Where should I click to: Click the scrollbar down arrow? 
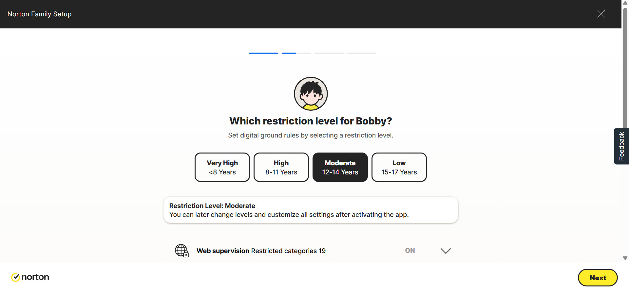pyautogui.click(x=625, y=258)
